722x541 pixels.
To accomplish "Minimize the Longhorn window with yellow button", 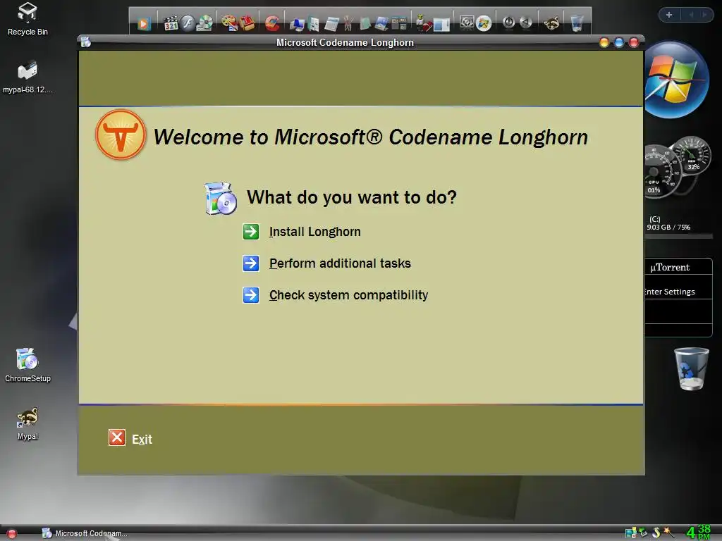I will point(604,43).
